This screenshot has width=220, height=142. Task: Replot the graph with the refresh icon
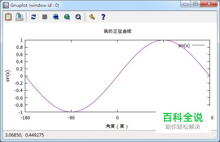pos(34,17)
